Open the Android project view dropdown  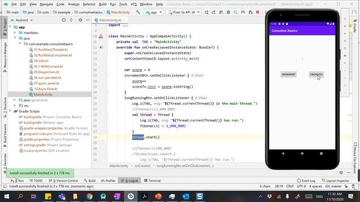coord(22,20)
